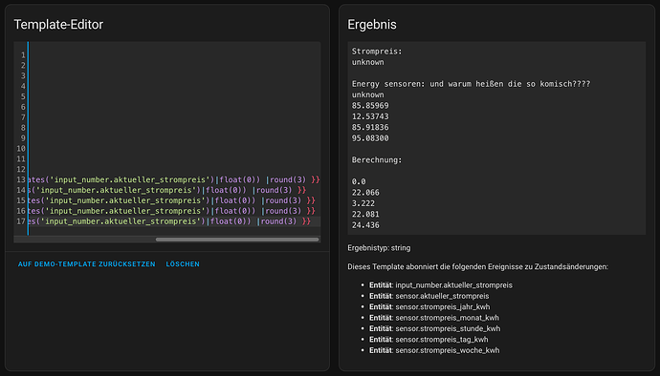Place cursor on round(3) in line 13
Screen dimensions: 660x376
click(x=288, y=179)
